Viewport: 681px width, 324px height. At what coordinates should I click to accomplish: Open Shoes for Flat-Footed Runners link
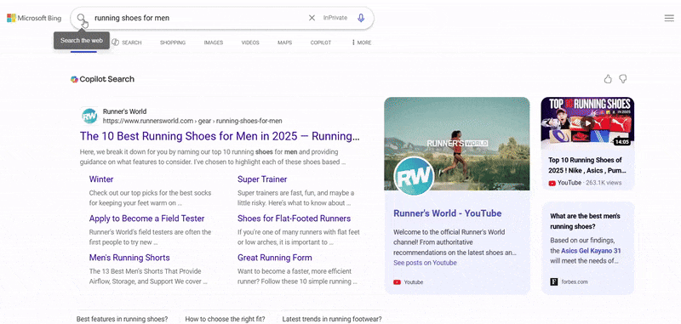[x=294, y=219]
